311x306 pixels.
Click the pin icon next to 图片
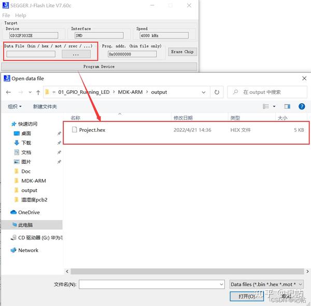point(59,161)
